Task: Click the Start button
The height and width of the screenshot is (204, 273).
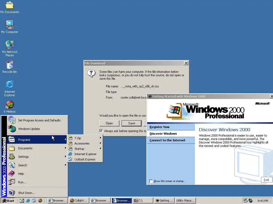Action: point(8,201)
